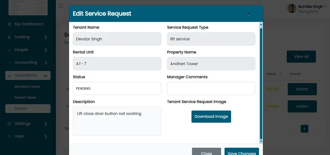
Task: Click the modal scrollbar down arrow
Action: coord(261,142)
